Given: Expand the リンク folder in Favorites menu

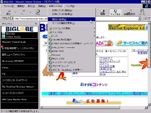Looking at the screenshot, I should pos(71,36).
